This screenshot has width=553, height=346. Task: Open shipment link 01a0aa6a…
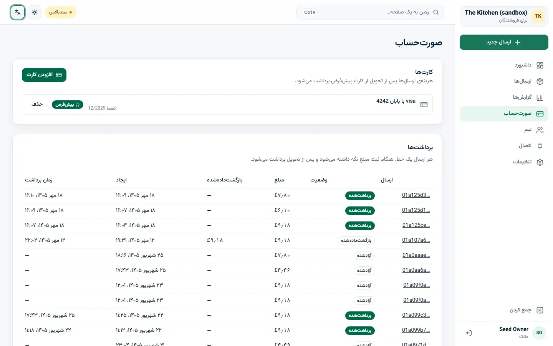416,270
